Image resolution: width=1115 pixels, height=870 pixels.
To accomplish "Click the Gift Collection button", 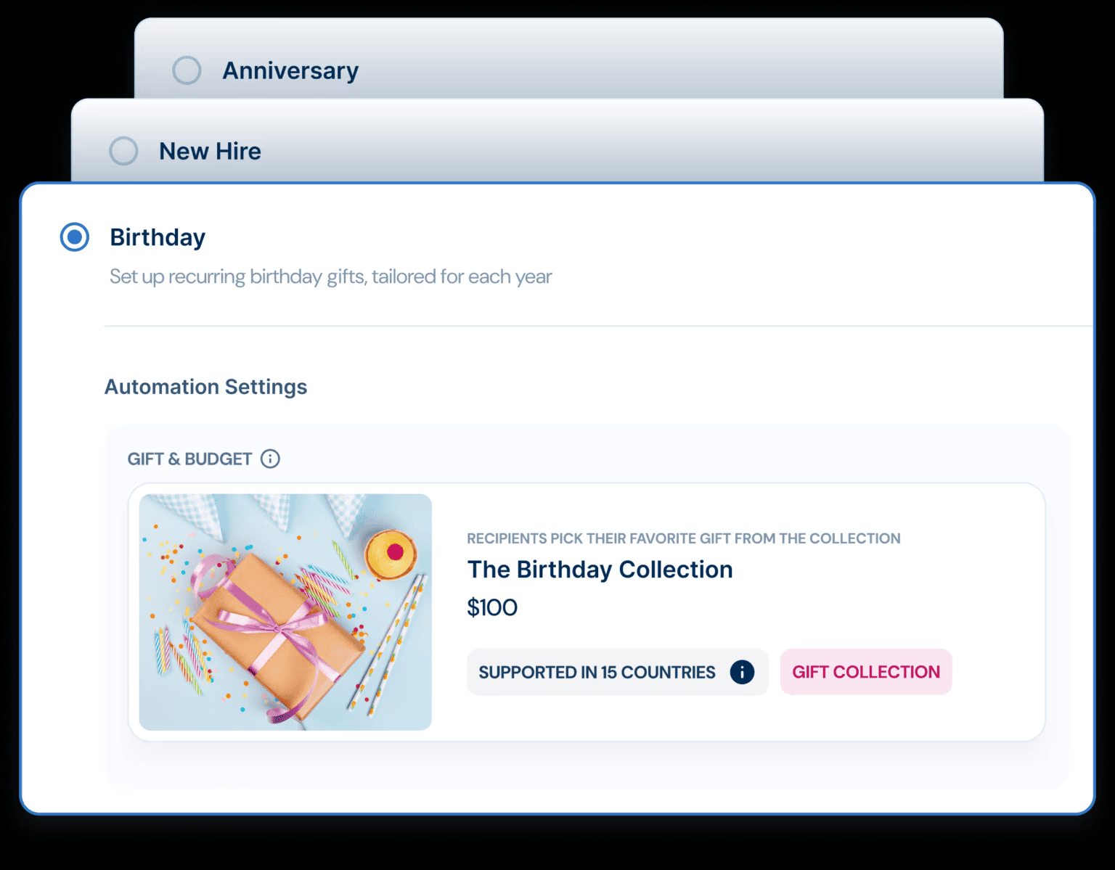I will (865, 672).
